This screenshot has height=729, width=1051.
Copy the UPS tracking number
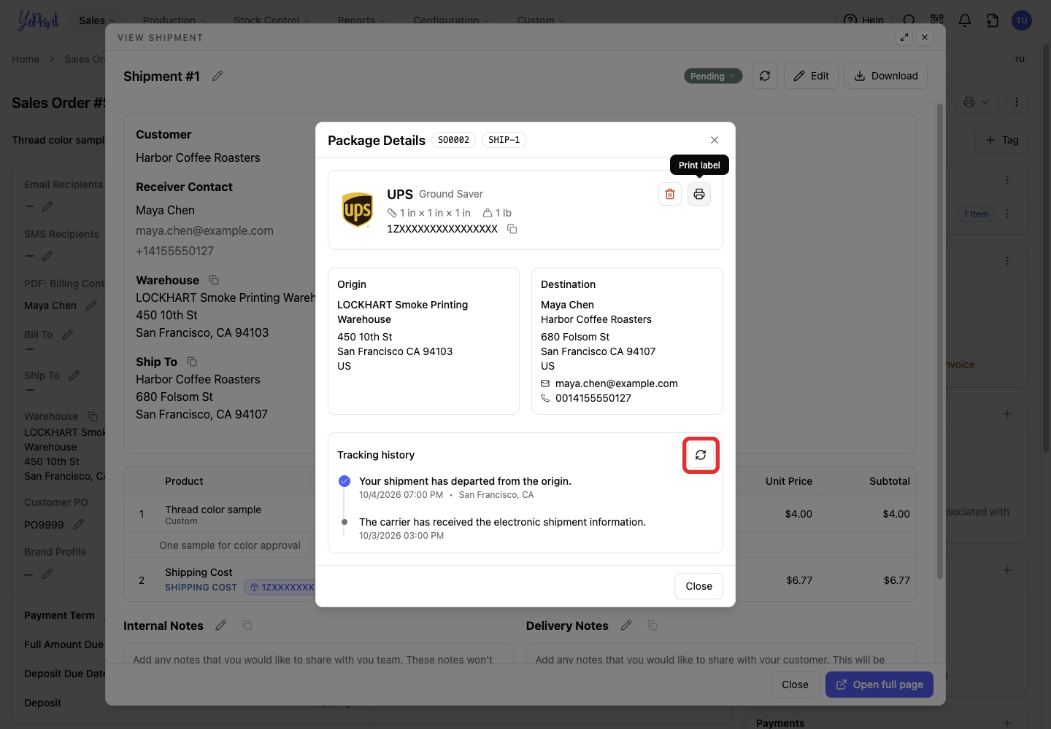point(512,229)
